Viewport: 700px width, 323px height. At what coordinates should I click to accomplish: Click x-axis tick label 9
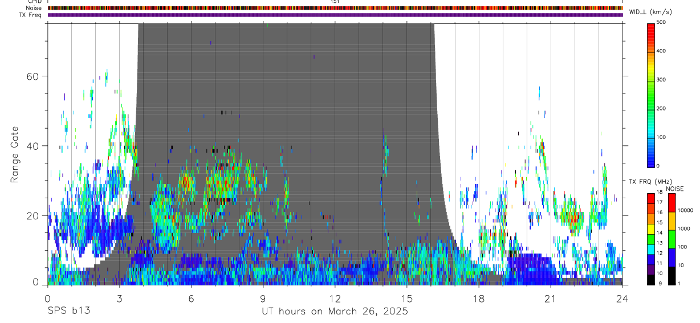(x=263, y=299)
